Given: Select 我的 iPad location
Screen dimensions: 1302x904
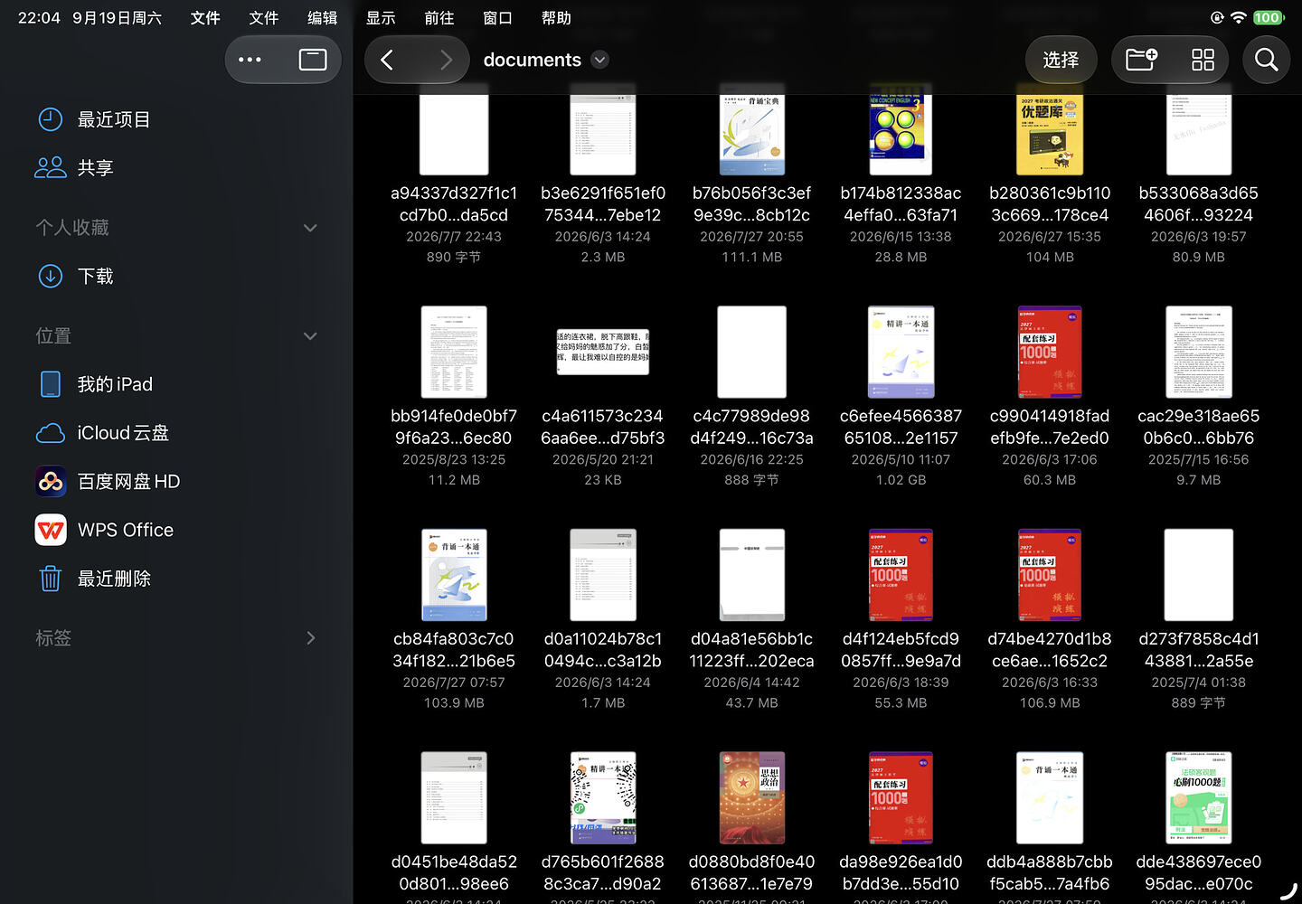Looking at the screenshot, I should click(176, 384).
